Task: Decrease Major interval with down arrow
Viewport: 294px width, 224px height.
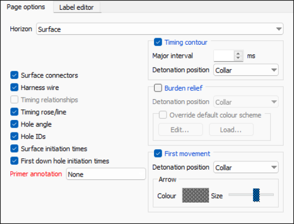Action: click(x=238, y=58)
